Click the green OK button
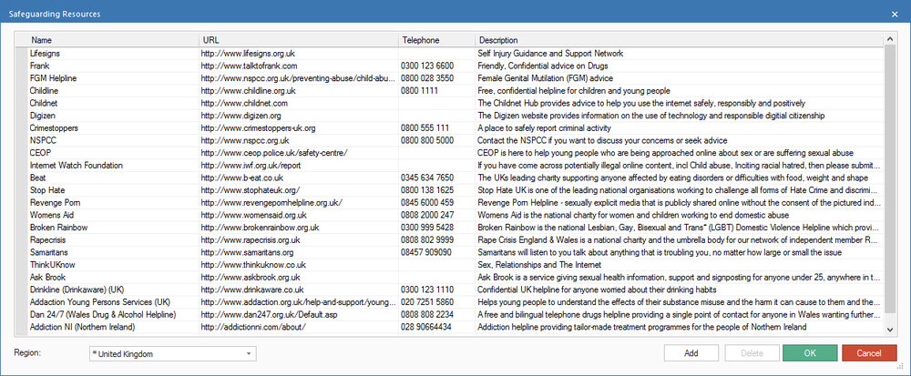This screenshot has height=376, width=911. pyautogui.click(x=810, y=353)
